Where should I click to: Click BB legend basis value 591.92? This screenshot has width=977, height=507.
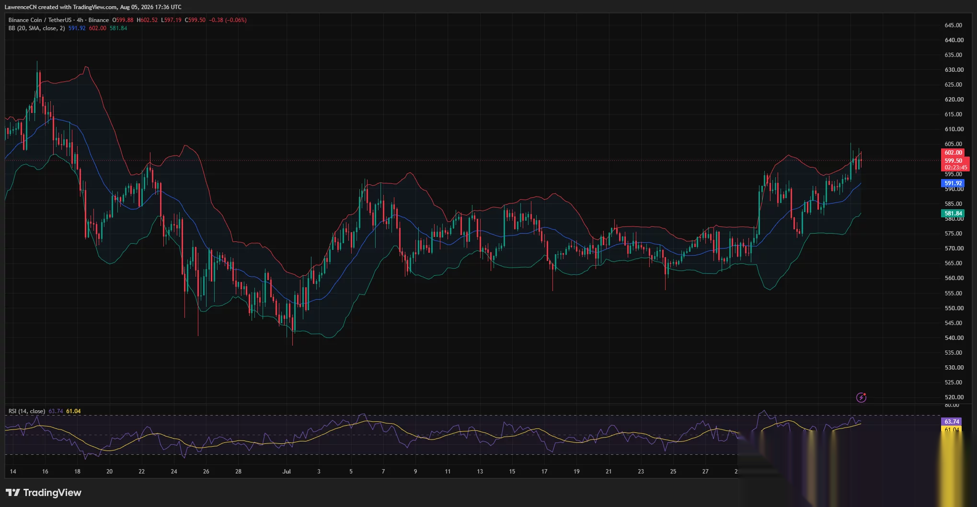[x=77, y=28]
